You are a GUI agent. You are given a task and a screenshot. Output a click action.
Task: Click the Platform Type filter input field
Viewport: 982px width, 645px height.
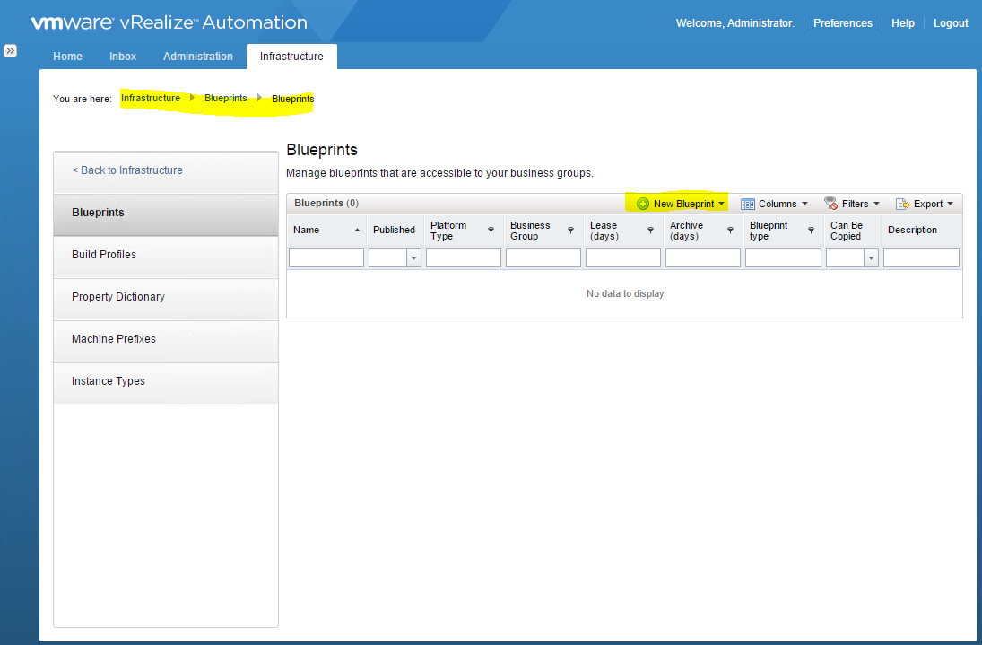[x=464, y=258]
